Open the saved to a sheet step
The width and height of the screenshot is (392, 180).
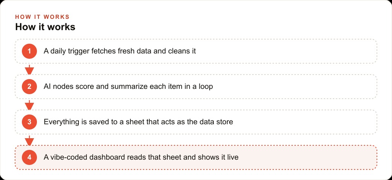196,122
